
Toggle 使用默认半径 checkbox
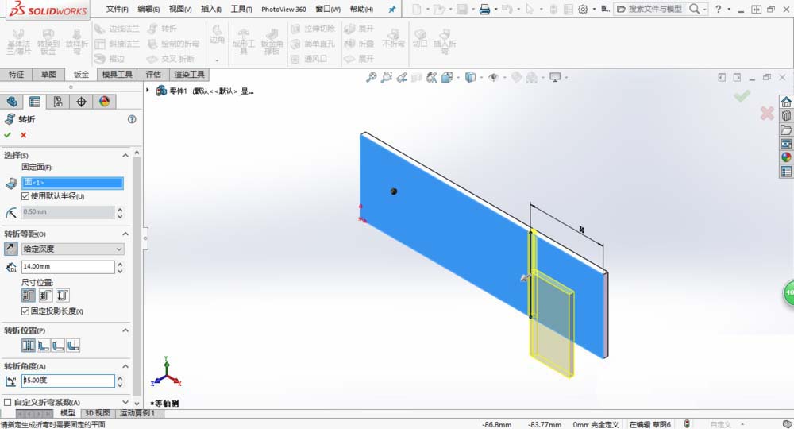(25, 196)
